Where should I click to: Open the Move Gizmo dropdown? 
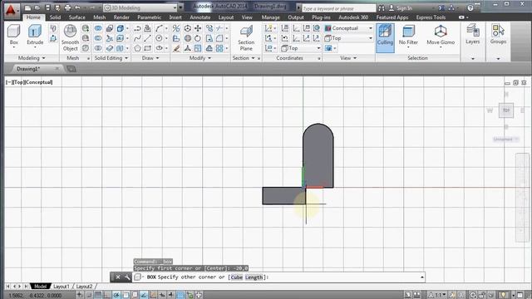coord(441,37)
